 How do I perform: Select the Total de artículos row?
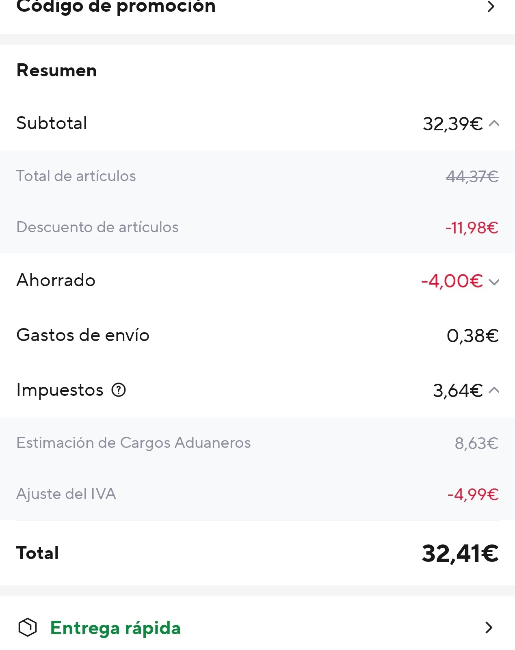coord(257,176)
